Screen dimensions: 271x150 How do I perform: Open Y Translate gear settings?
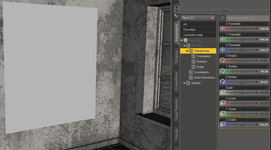(268, 35)
